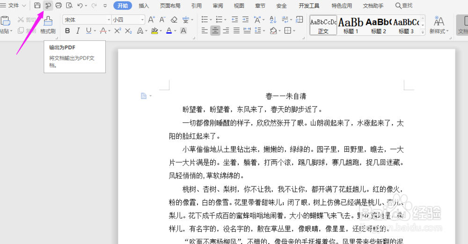Screen dimensions: 468x244
Task: Click the phonetic guide 文 icon
Action: pos(186,20)
